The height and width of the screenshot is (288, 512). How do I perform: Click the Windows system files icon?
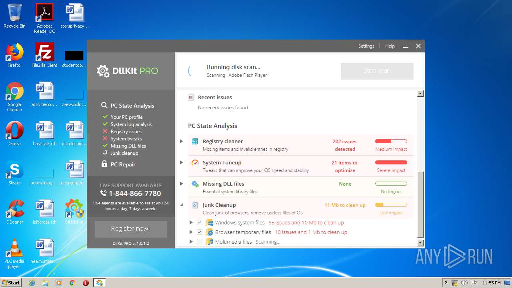(x=209, y=222)
